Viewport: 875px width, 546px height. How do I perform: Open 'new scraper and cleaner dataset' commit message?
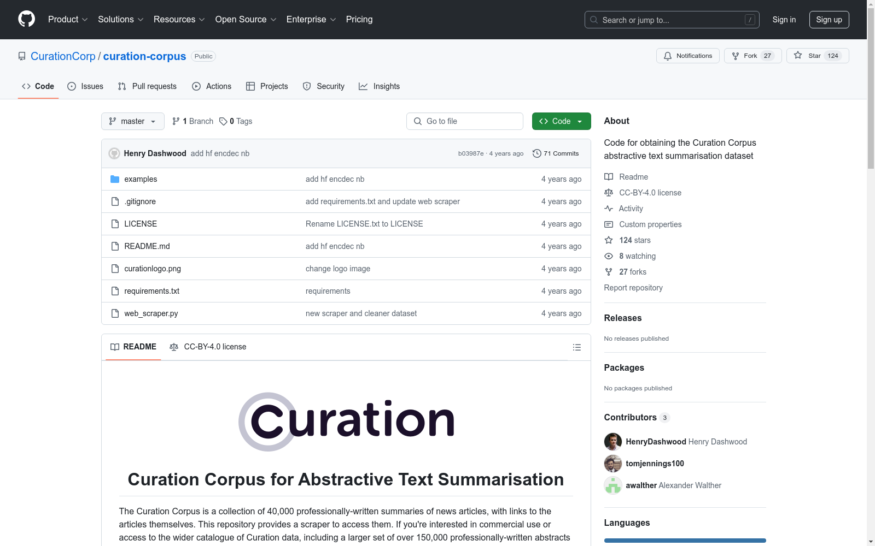[361, 313]
